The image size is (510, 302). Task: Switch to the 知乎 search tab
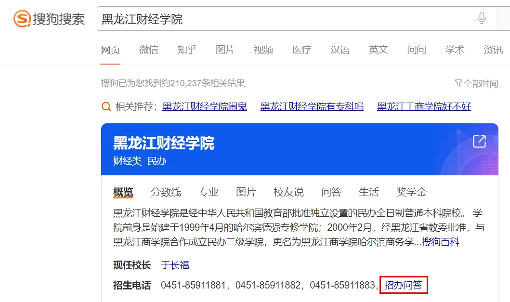[186, 50]
